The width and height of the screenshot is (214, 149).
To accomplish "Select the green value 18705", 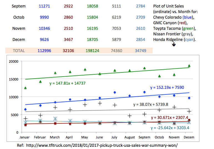I will pyautogui.click(x=92, y=40).
